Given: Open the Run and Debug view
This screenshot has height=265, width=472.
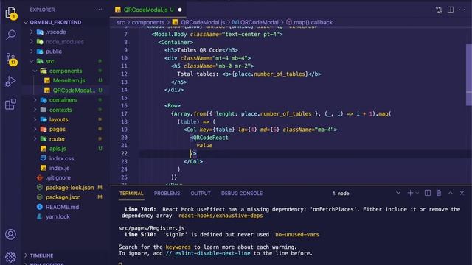Looking at the screenshot, I should click(x=10, y=81).
